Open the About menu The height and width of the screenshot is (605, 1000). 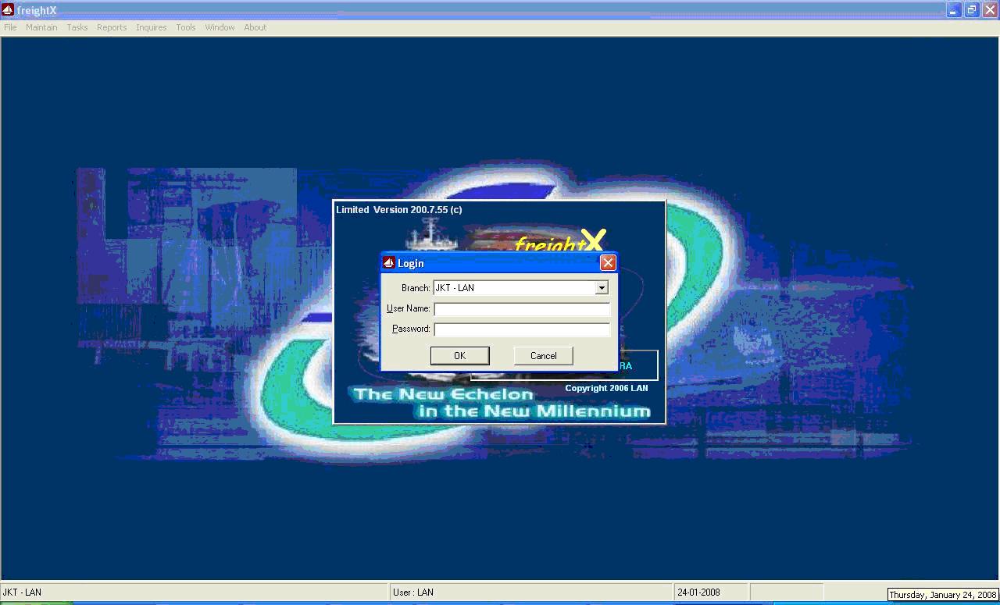255,27
